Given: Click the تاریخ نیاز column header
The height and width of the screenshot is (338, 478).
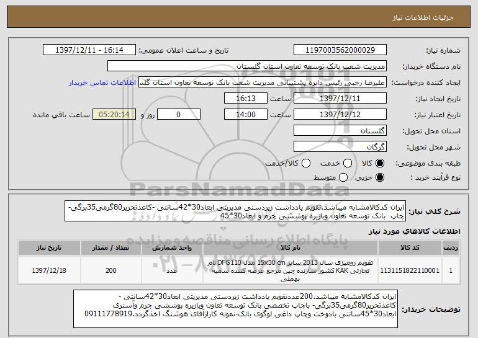Looking at the screenshot, I should (x=49, y=248).
